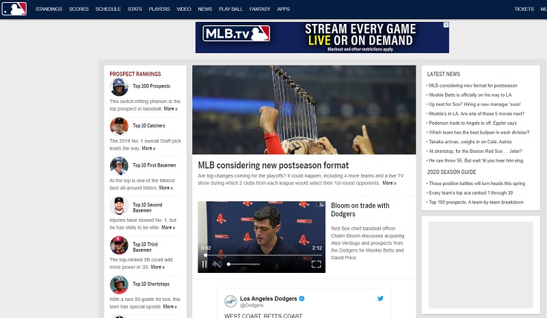The width and height of the screenshot is (547, 318).
Task: Close the MLB.tv ad banner
Action: click(446, 25)
